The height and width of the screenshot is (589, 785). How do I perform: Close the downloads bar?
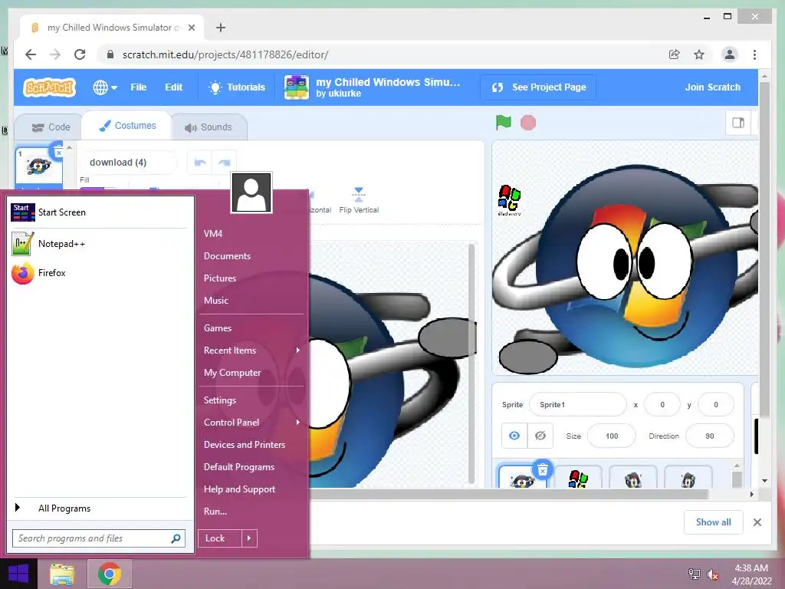[x=757, y=522]
